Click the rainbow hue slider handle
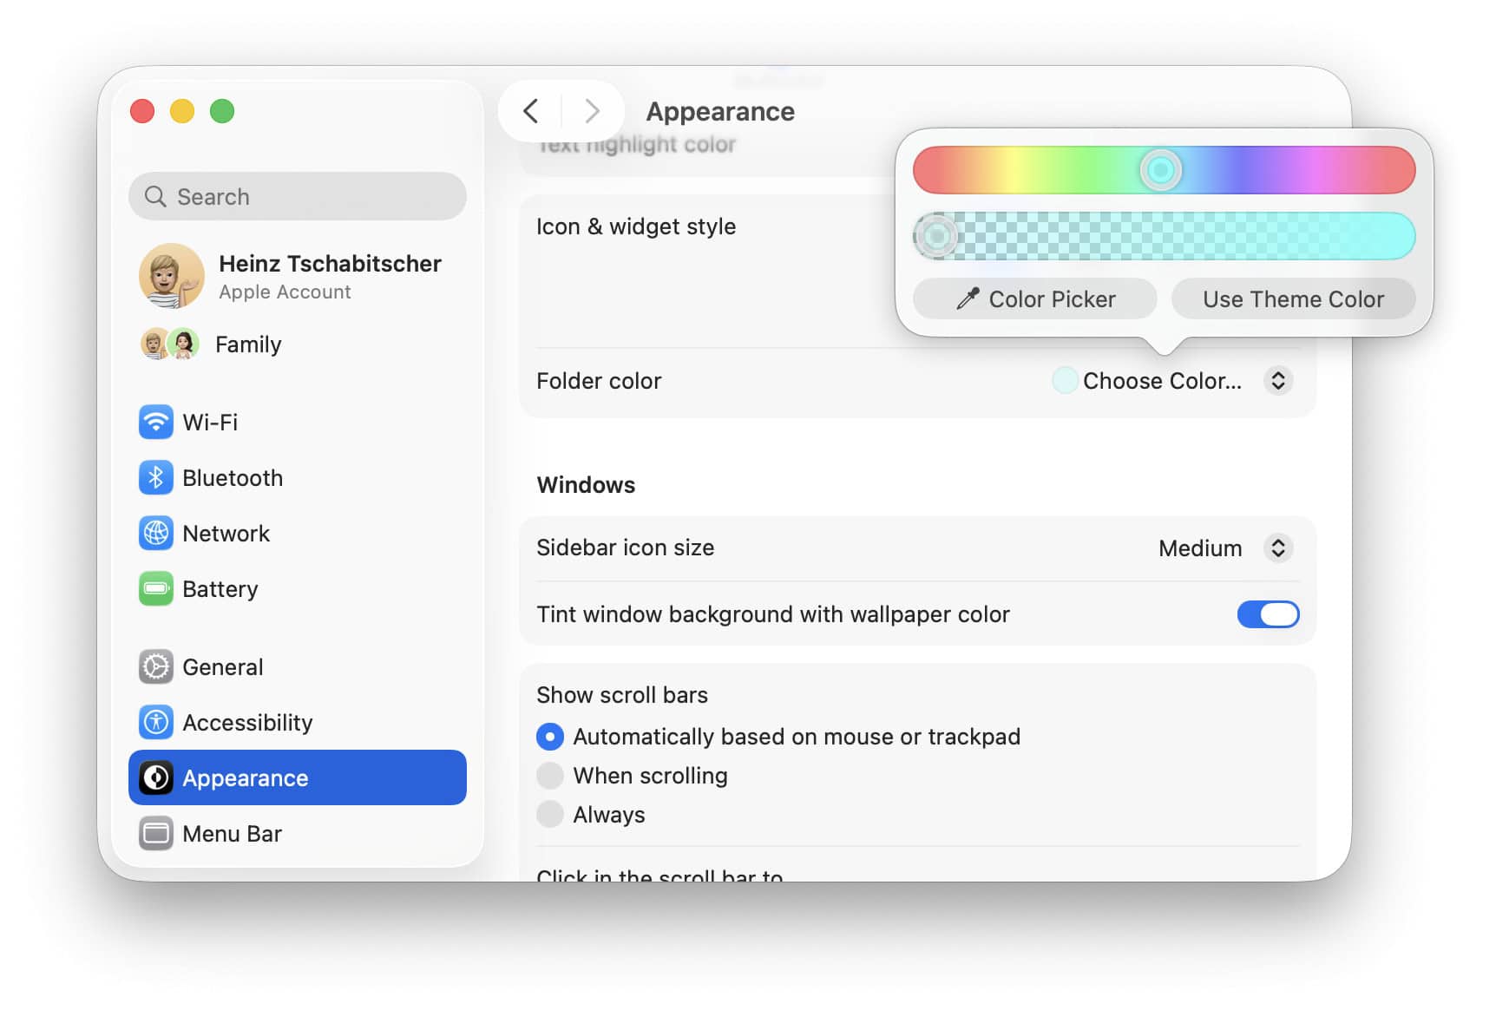Viewport: 1496px width, 1010px height. pyautogui.click(x=1160, y=170)
